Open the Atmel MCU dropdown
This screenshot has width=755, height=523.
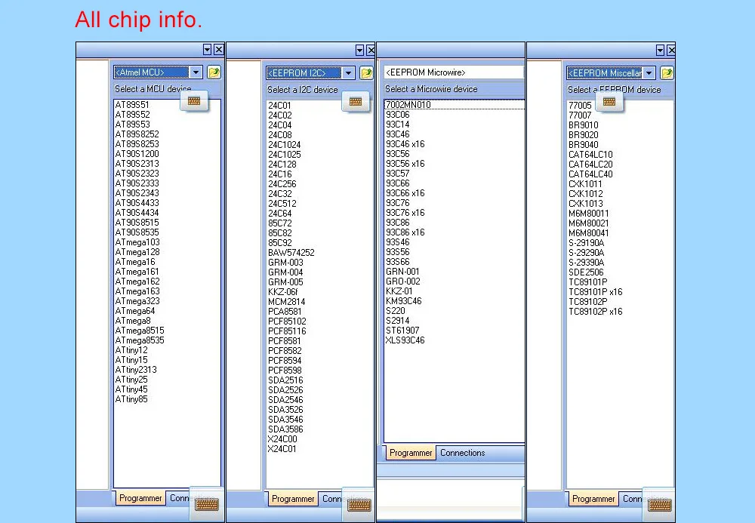click(x=196, y=72)
